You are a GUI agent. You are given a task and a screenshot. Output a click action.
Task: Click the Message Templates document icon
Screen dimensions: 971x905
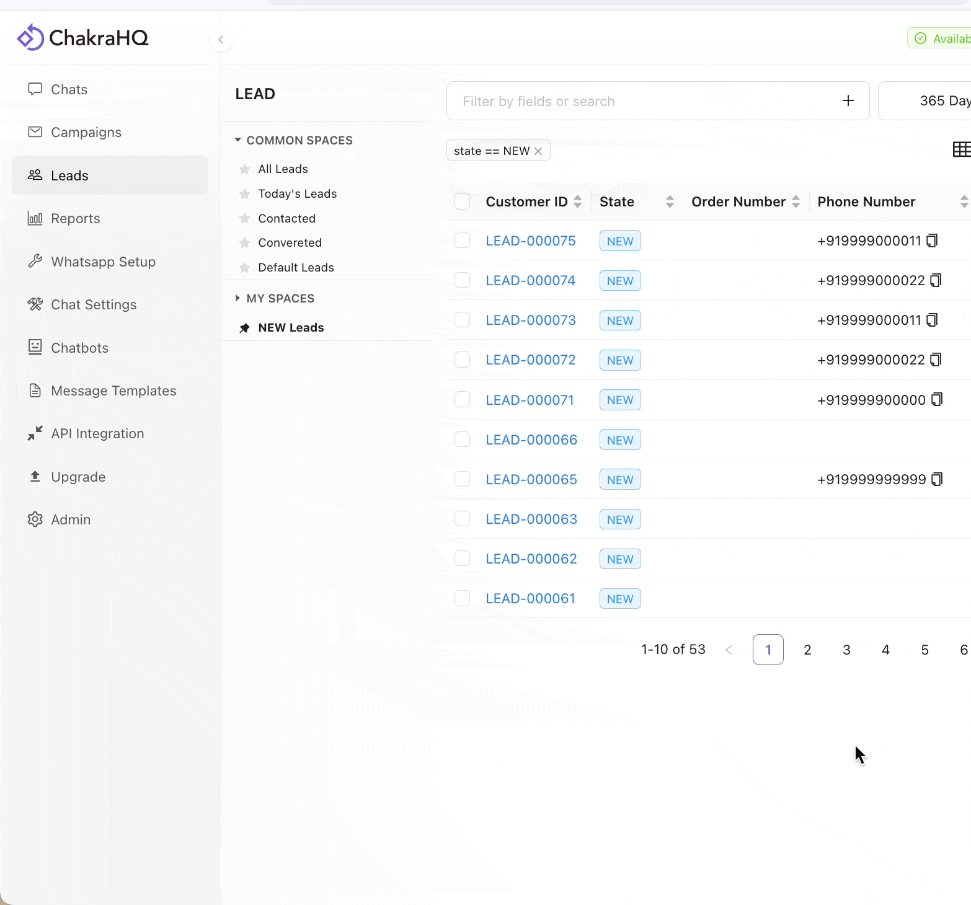click(35, 391)
